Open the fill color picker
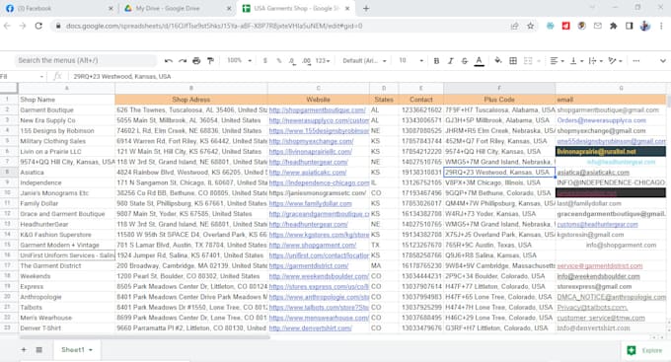671x362 pixels. point(497,61)
